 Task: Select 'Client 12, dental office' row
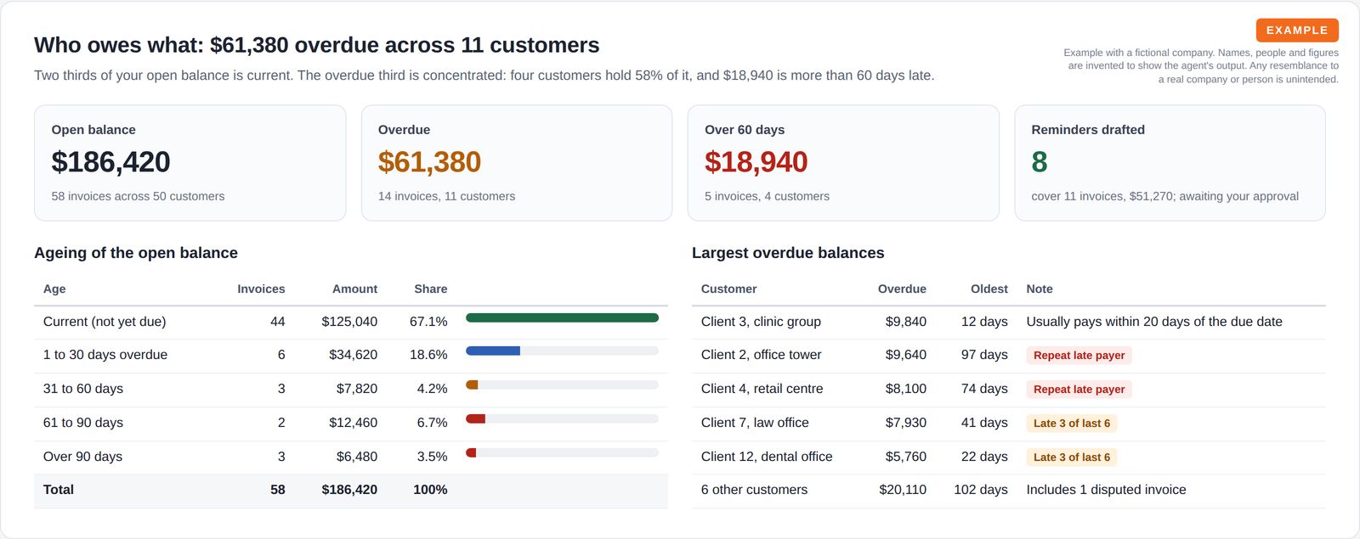point(1009,457)
